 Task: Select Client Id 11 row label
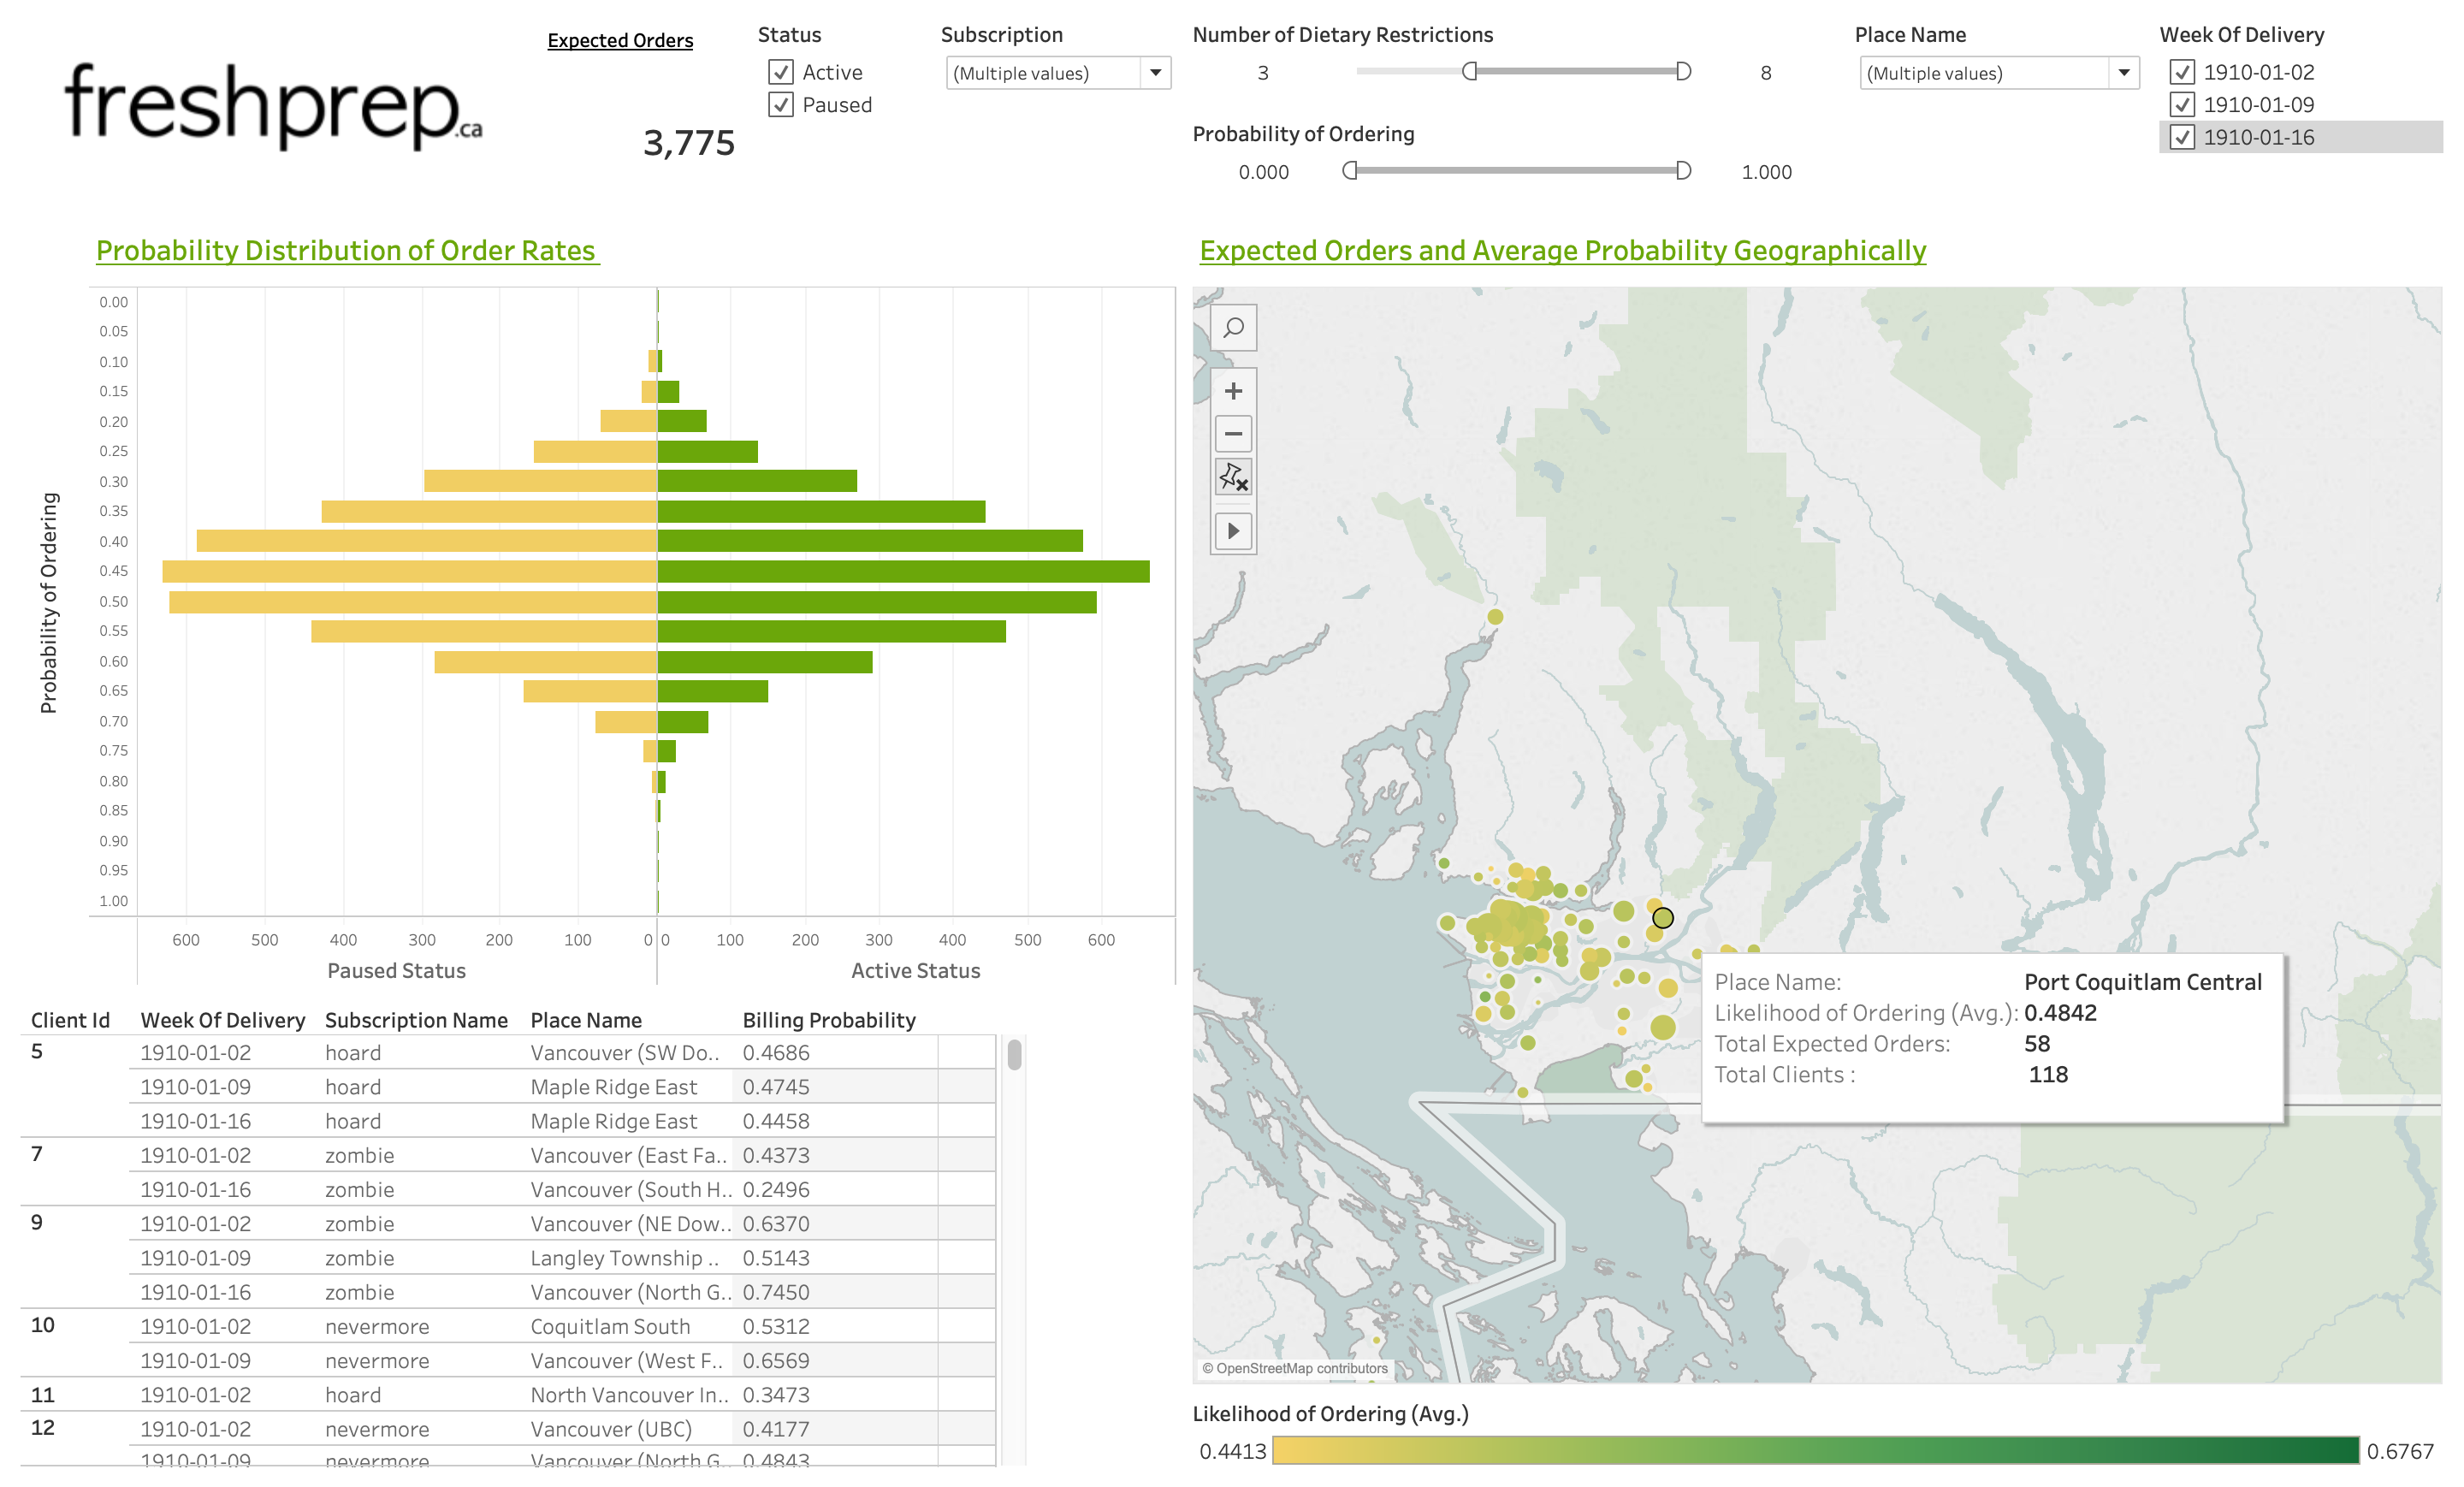click(x=42, y=1394)
